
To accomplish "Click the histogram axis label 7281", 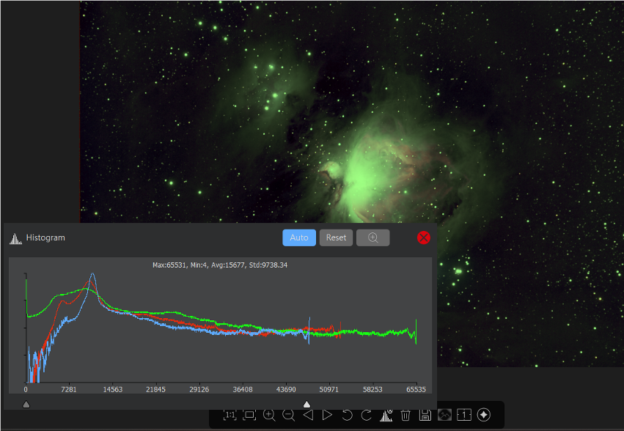I will tap(69, 389).
